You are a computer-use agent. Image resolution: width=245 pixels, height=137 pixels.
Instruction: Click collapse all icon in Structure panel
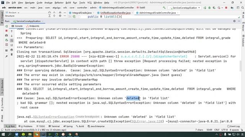54,16
